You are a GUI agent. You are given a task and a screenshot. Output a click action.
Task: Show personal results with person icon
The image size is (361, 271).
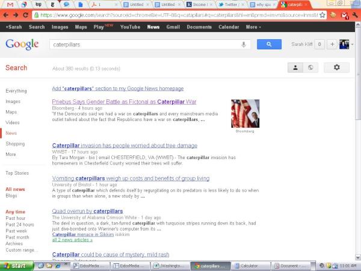point(295,67)
